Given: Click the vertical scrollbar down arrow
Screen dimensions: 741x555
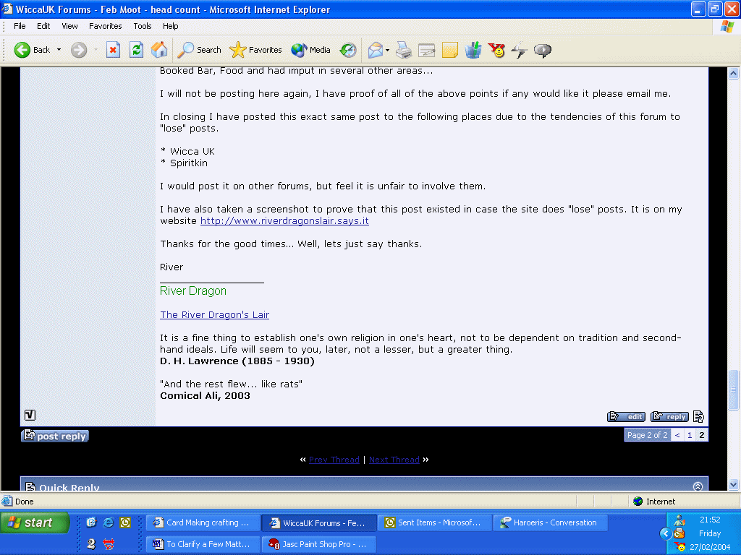Looking at the screenshot, I should pos(733,484).
